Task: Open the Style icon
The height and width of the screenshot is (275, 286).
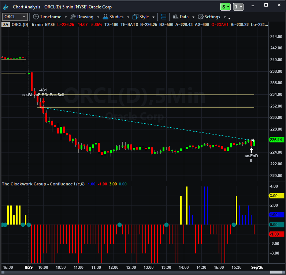Action: click(135, 17)
